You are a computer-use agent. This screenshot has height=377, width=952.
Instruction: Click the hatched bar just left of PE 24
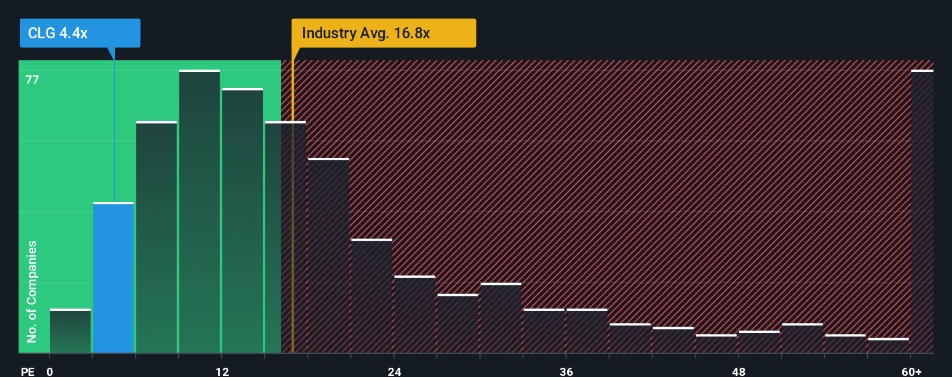click(372, 296)
